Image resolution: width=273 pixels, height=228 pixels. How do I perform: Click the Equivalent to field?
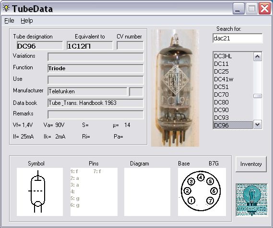[90, 46]
